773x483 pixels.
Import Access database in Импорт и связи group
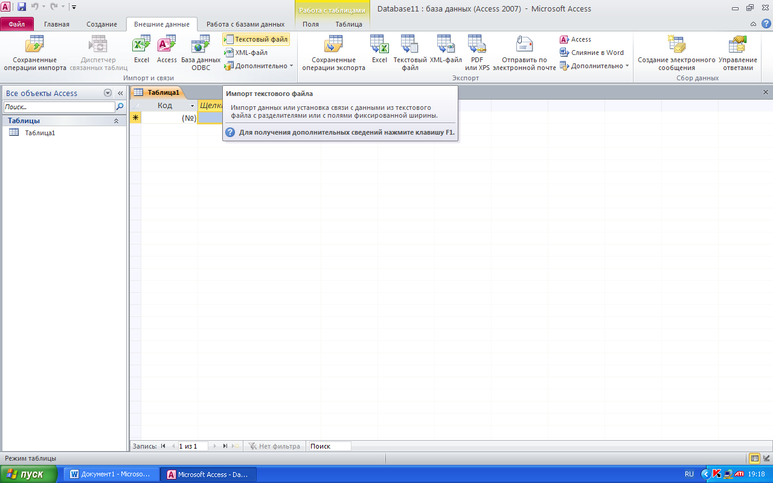(x=167, y=50)
